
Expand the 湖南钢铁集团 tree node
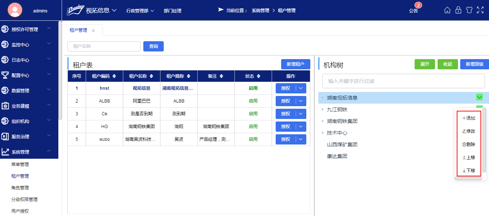(323, 121)
